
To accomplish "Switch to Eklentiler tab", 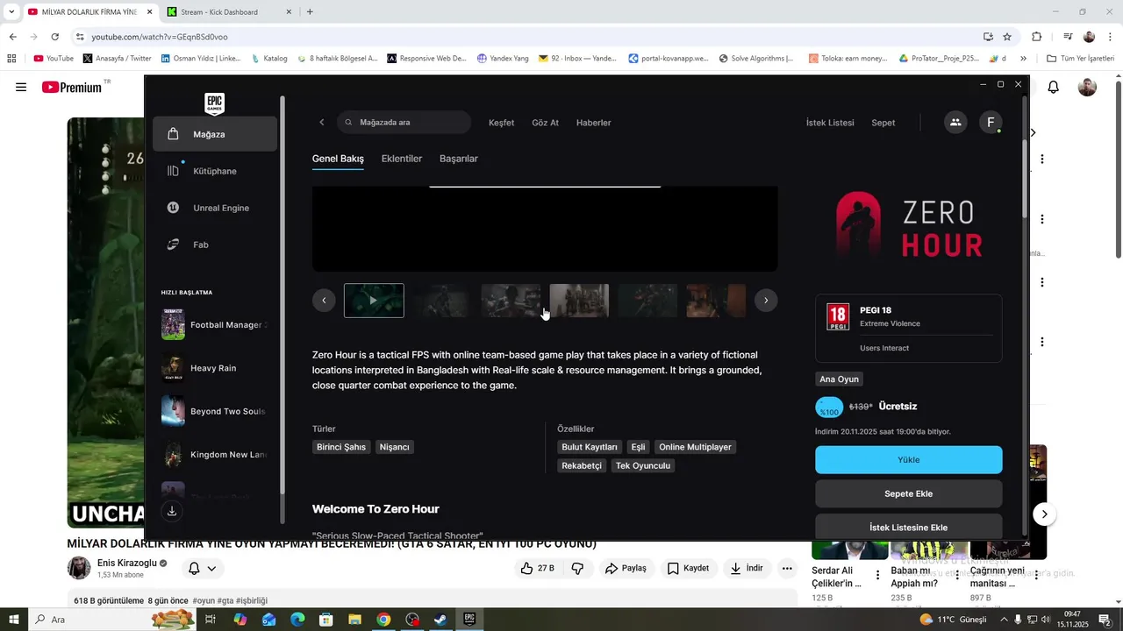I will click(x=402, y=159).
